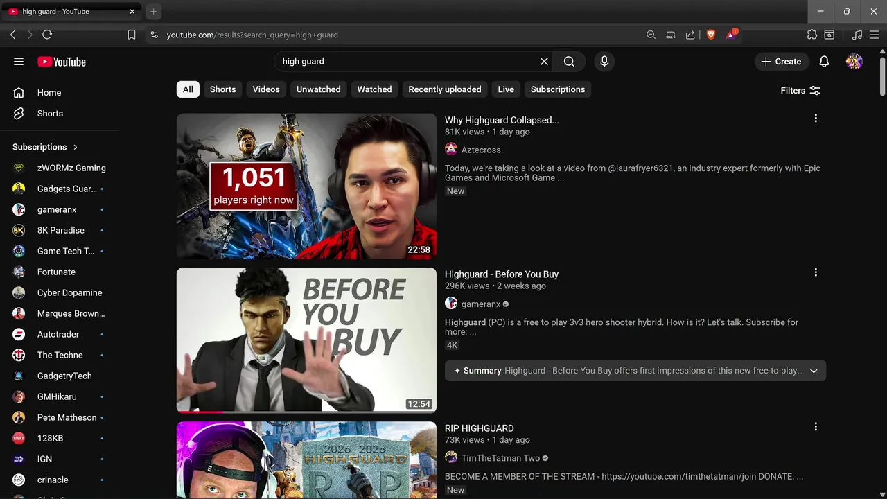Bookmark this page with bookmark icon
Image resolution: width=887 pixels, height=499 pixels.
tap(132, 35)
